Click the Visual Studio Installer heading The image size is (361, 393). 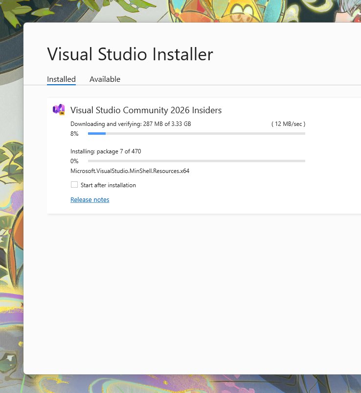[x=130, y=54]
